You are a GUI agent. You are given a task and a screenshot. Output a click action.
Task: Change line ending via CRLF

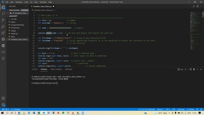[x=173, y=109]
